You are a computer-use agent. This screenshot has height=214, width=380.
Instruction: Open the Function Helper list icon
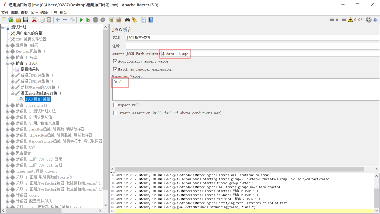[143, 20]
